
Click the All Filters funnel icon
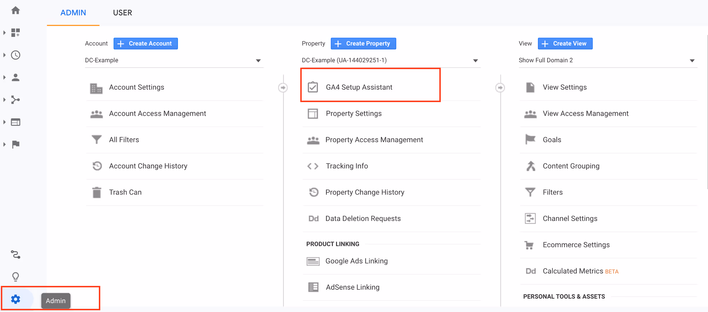(97, 140)
